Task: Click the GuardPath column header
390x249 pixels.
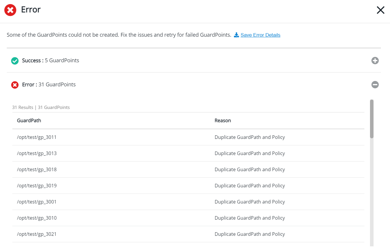Action: click(29, 120)
